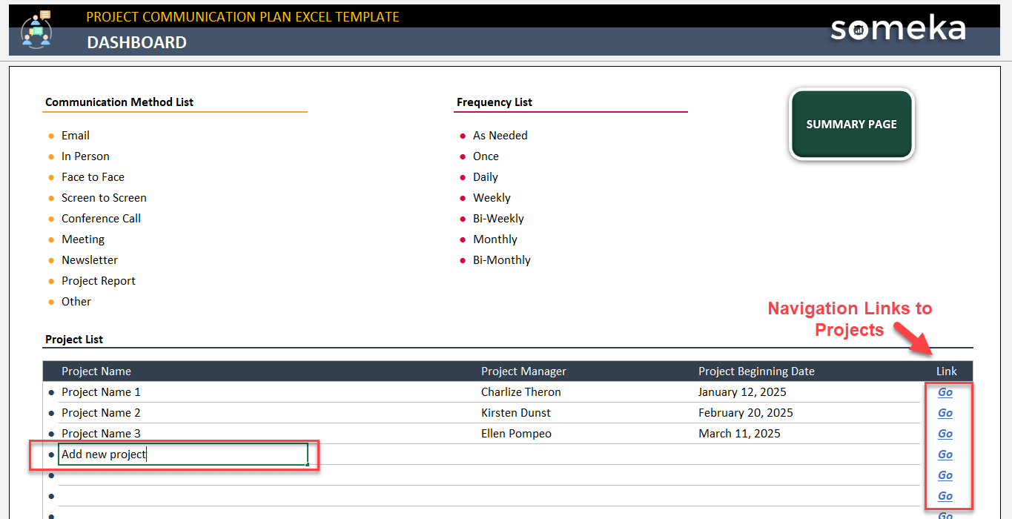Image resolution: width=1012 pixels, height=519 pixels.
Task: Select the Project Name 1 cell
Action: pyautogui.click(x=101, y=392)
